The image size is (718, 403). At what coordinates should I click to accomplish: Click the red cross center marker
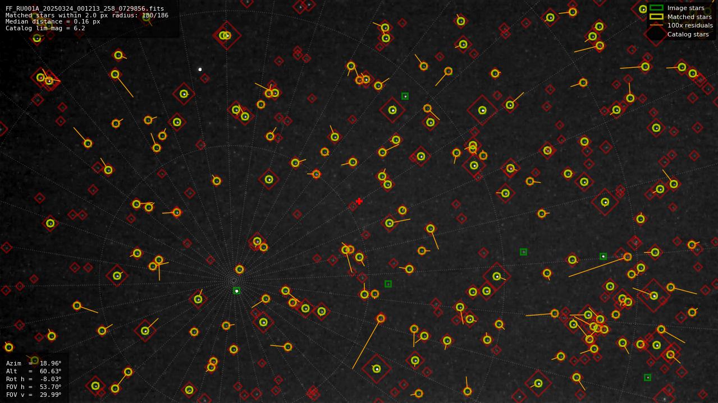[x=359, y=201]
